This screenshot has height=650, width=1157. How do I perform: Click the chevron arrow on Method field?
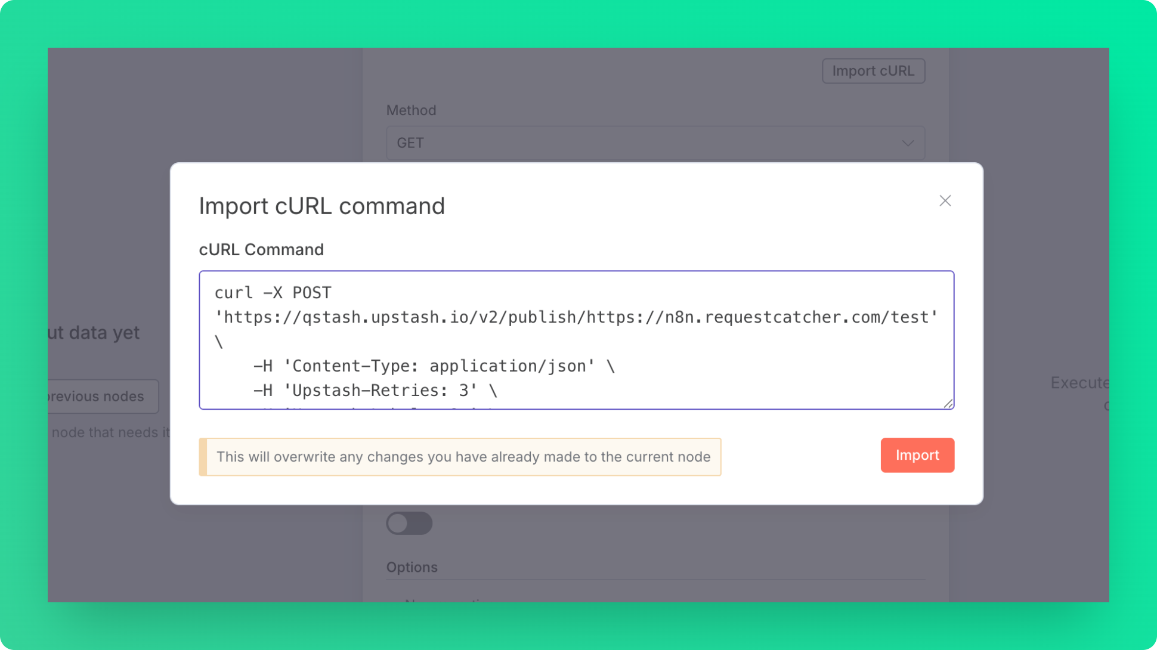tap(908, 143)
